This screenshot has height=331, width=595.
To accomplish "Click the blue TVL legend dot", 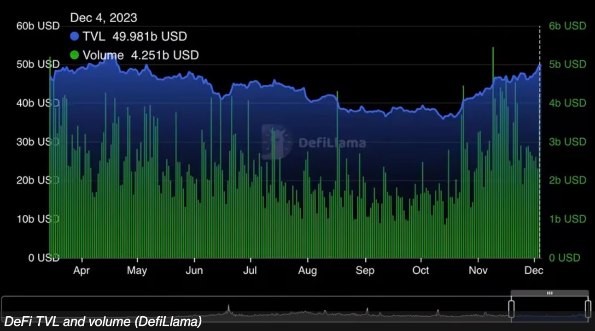I will point(76,37).
